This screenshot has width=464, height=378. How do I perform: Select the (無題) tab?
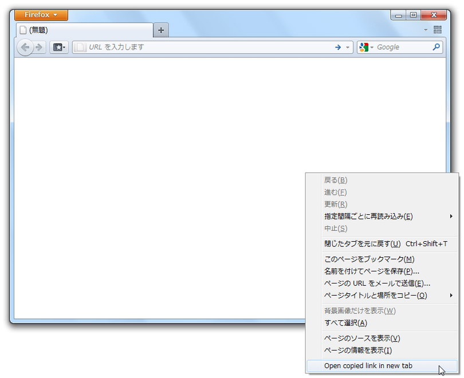pyautogui.click(x=84, y=30)
